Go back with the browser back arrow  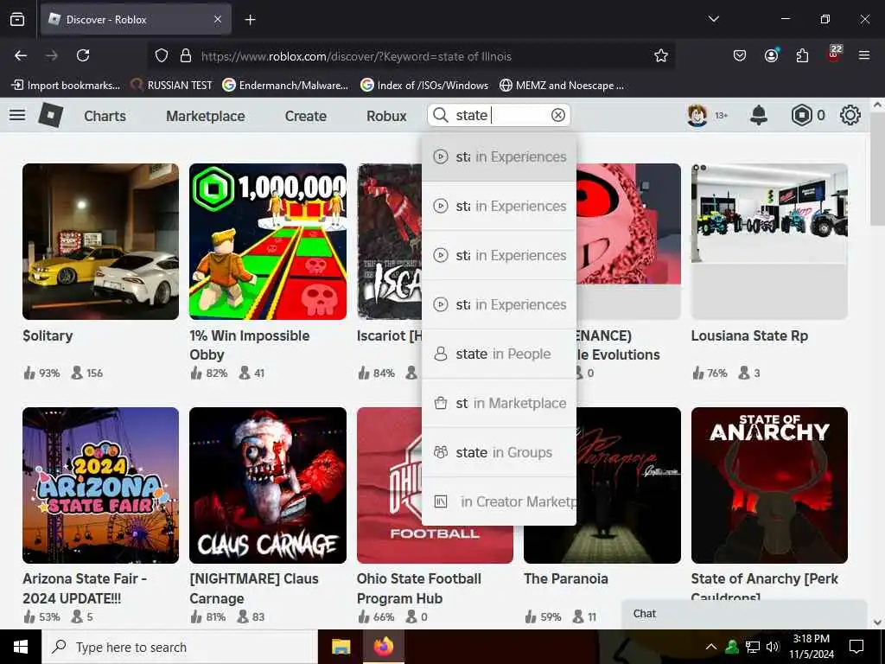point(21,55)
